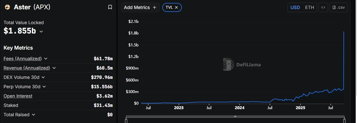The width and height of the screenshot is (357, 123).
Task: Download chart data as .csv
Action: coord(339,7)
